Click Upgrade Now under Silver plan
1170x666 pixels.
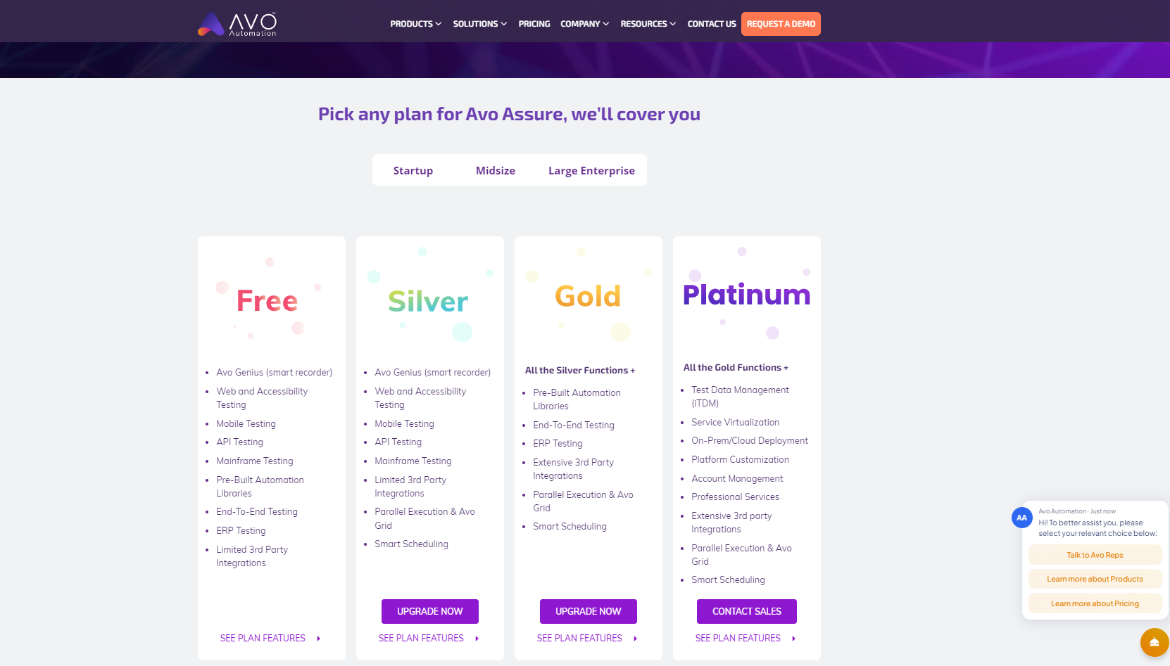[430, 611]
